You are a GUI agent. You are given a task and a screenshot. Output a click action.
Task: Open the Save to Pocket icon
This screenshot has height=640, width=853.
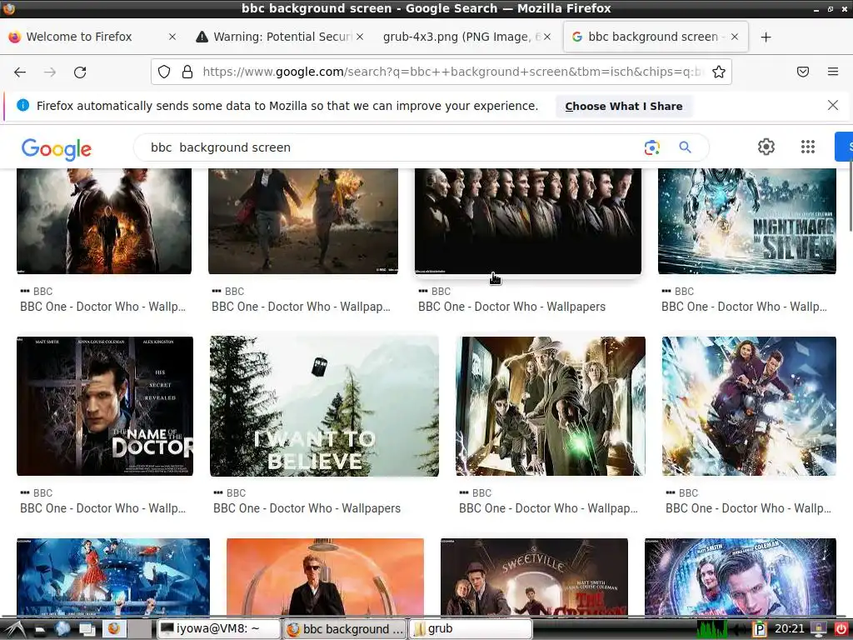803,72
